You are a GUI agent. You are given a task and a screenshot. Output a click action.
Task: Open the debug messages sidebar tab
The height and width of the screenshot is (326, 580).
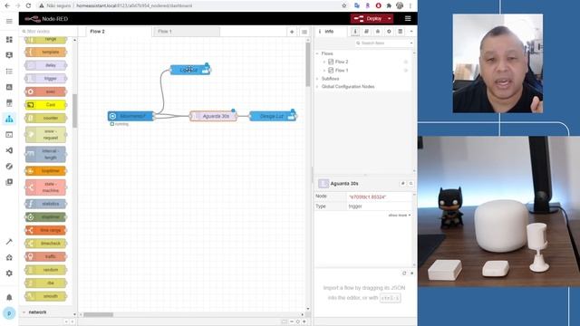pos(378,32)
